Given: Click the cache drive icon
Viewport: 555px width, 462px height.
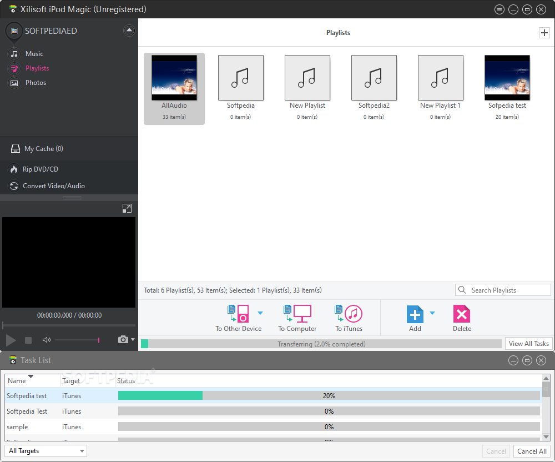Looking at the screenshot, I should (15, 148).
